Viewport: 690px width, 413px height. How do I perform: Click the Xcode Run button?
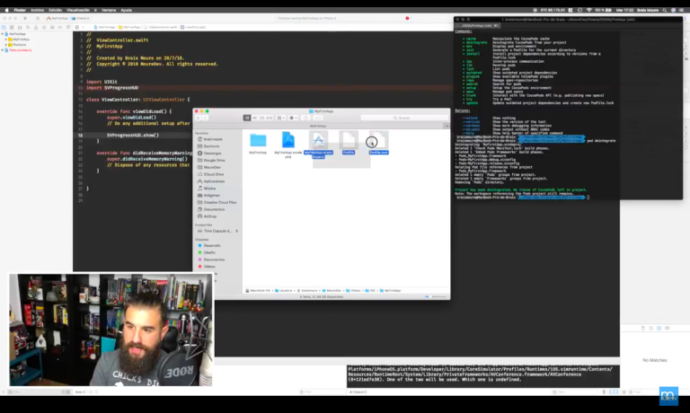[x=25, y=19]
